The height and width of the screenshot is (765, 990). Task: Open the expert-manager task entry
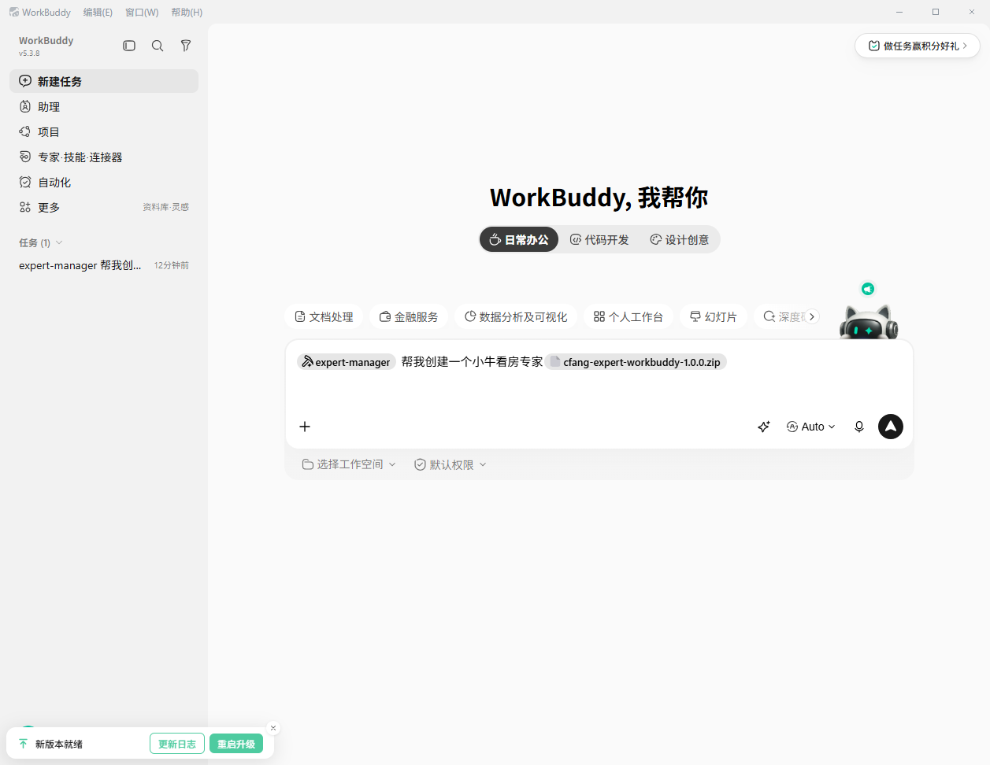coord(104,265)
